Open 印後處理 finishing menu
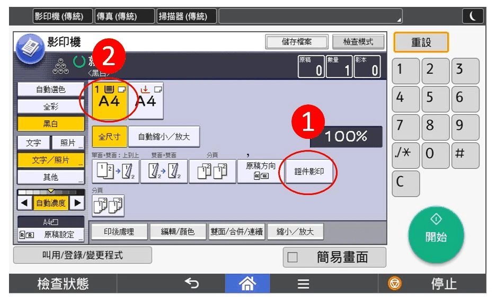Image resolution: width=496 pixels, height=300 pixels. pos(119,232)
